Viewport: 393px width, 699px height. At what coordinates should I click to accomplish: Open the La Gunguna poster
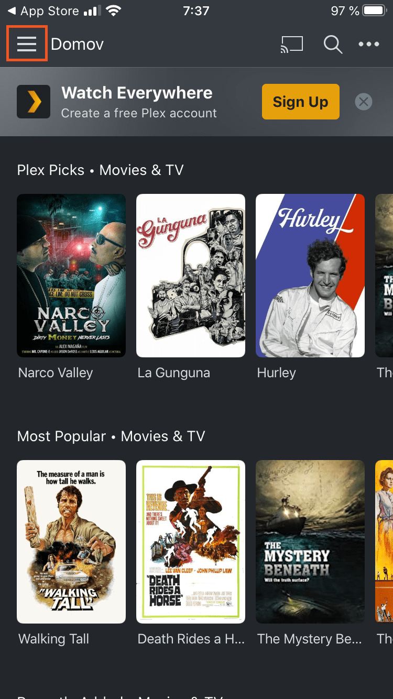tap(191, 276)
